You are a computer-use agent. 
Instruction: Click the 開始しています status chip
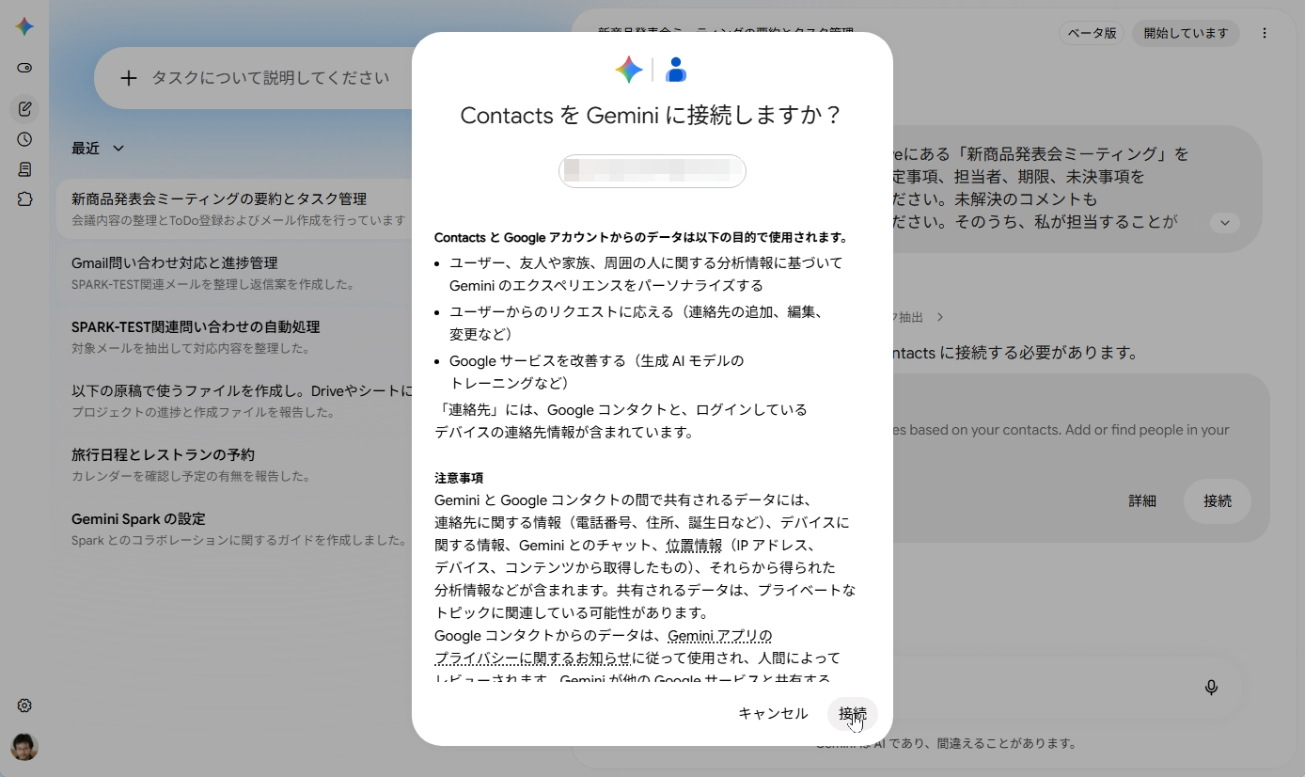point(1186,33)
